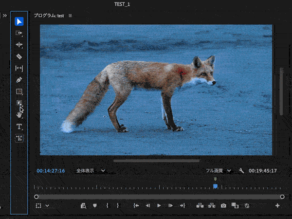
Task: Play the program monitor
Action: (159, 205)
